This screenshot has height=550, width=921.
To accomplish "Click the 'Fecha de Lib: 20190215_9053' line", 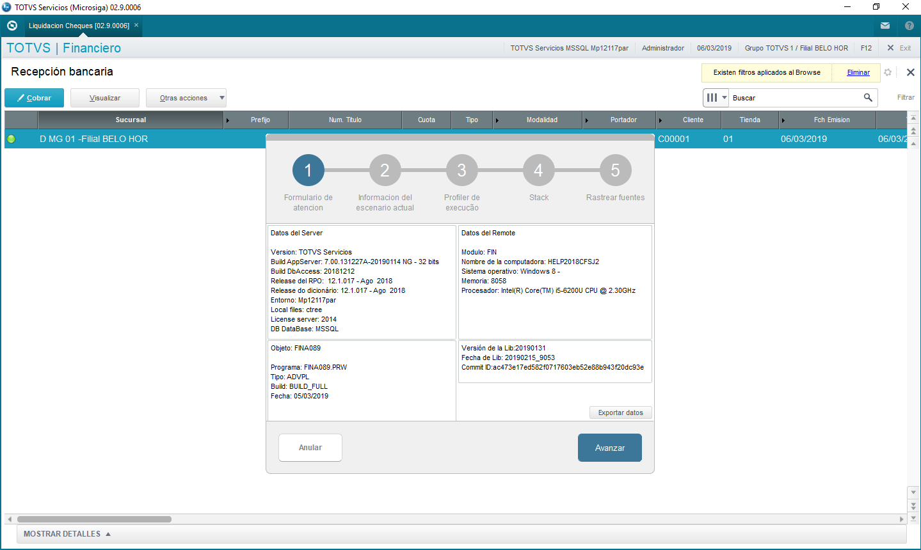I will (x=508, y=357).
